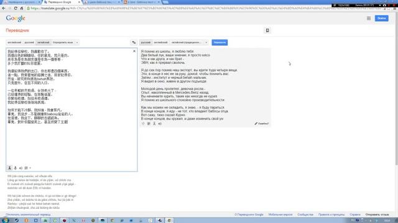
Task: Toggle phonetic reading of translation
Action: 154,124
